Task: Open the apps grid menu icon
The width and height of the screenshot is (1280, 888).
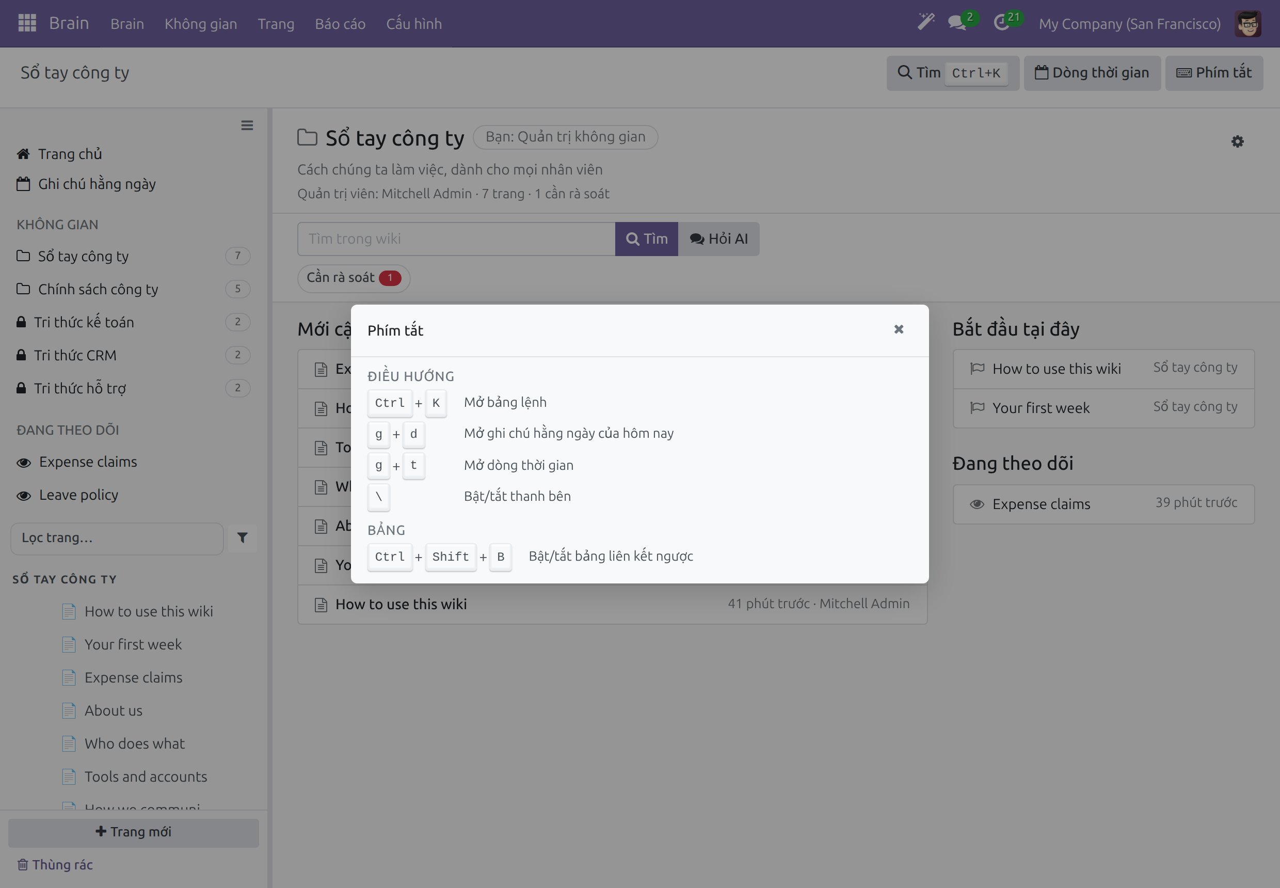Action: pyautogui.click(x=27, y=23)
